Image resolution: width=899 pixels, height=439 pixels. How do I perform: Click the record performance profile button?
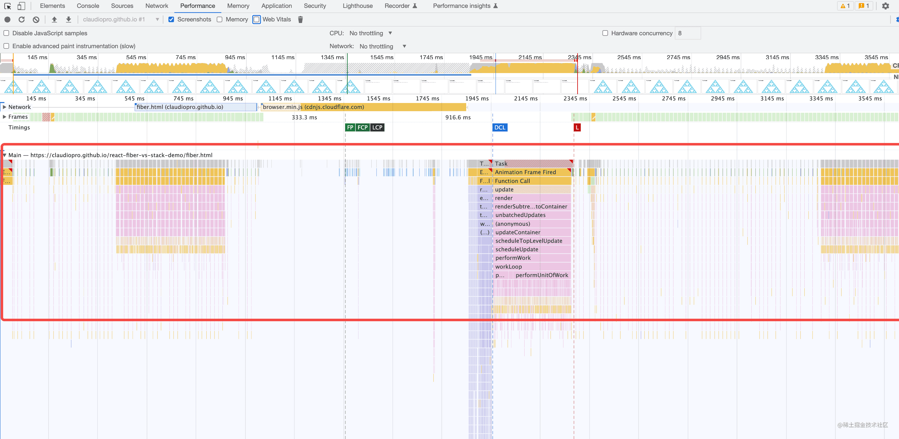(x=7, y=20)
